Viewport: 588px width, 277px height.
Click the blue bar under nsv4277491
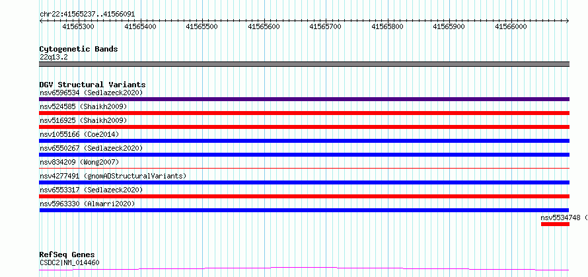[x=304, y=182]
